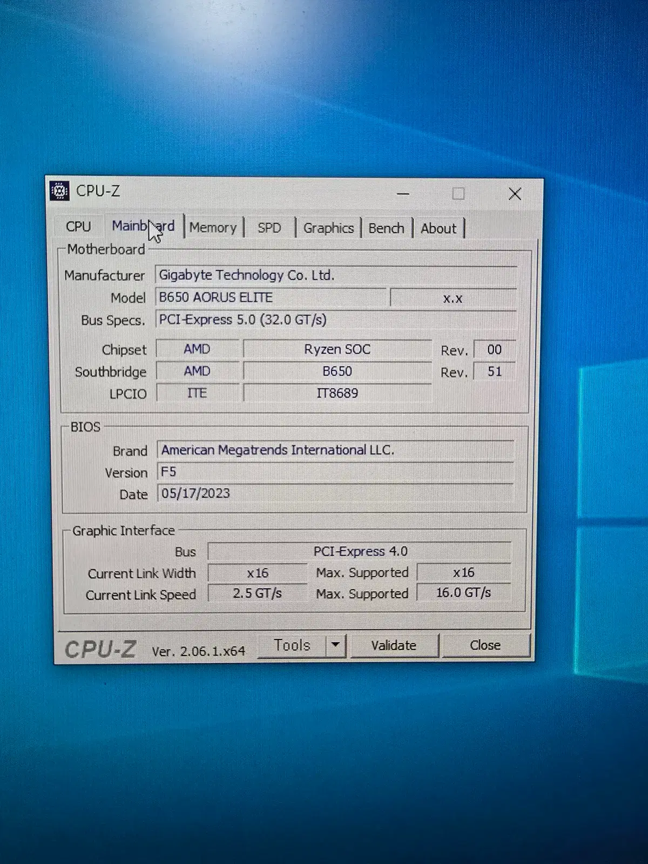Click the Southbridge vendor AMD field
The image size is (648, 864).
click(x=197, y=371)
